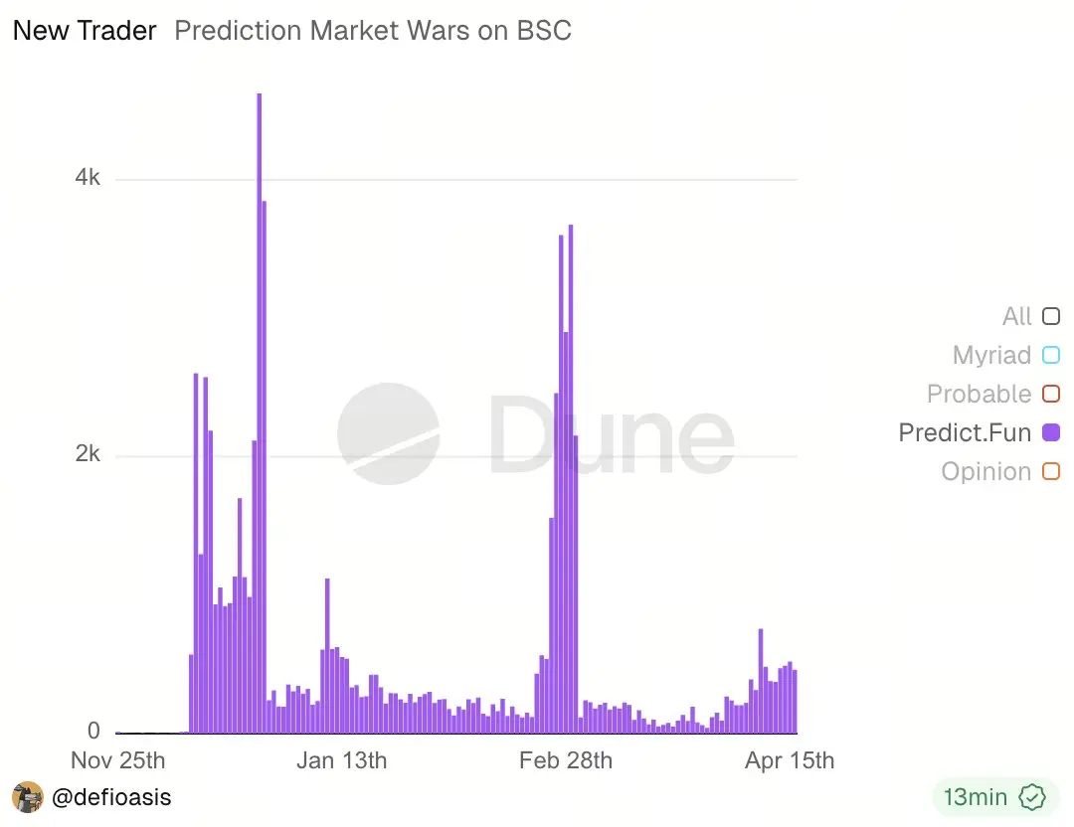Click the Prediction Market Wars on BSC subtitle

(373, 31)
